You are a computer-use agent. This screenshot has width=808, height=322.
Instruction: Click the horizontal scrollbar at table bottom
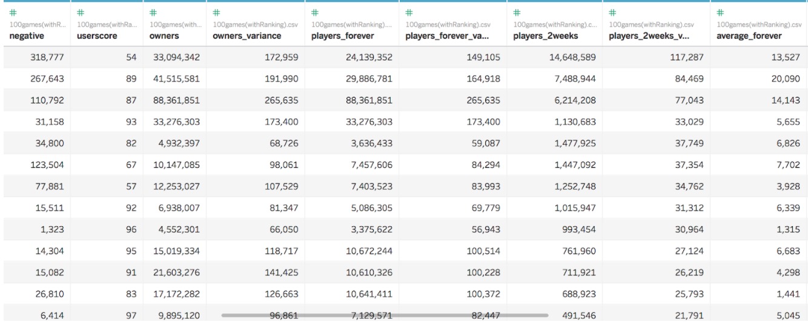[x=385, y=315]
